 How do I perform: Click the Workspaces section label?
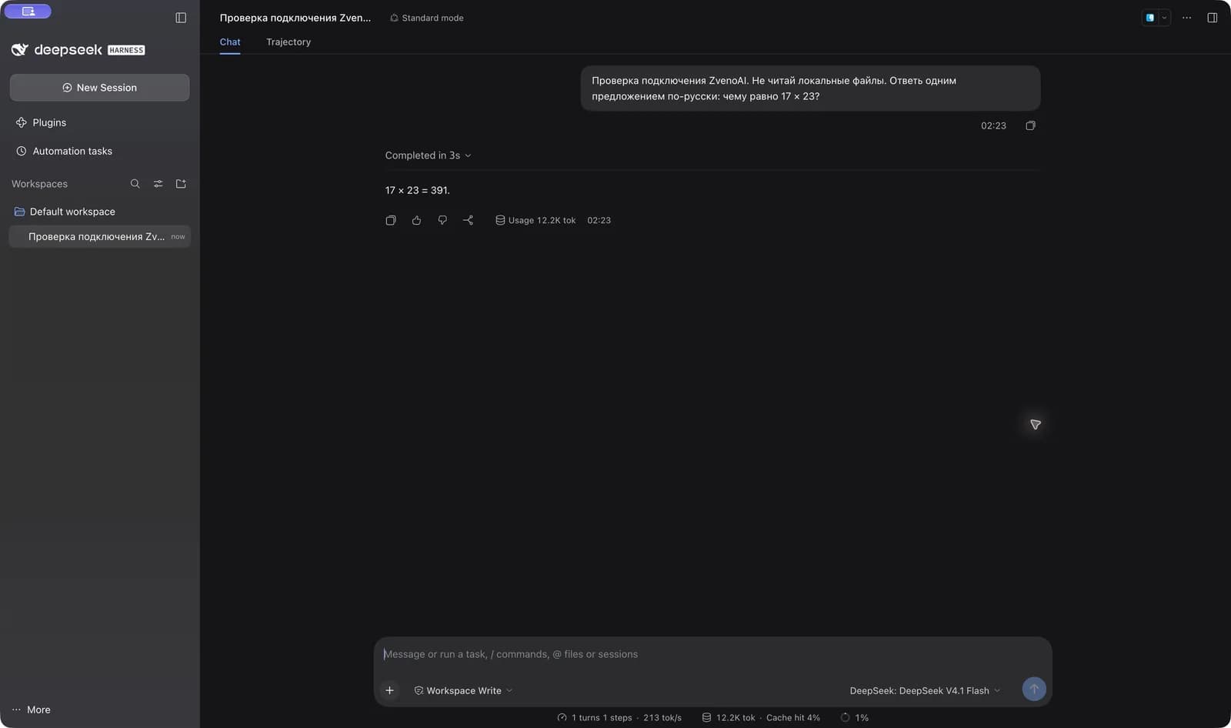39,184
